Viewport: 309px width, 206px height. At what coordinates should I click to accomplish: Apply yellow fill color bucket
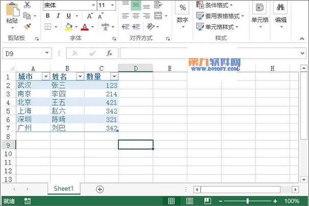tap(68, 27)
